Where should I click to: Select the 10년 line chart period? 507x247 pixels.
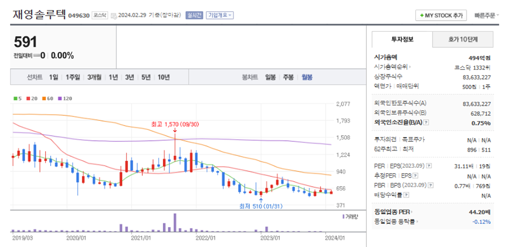163,77
